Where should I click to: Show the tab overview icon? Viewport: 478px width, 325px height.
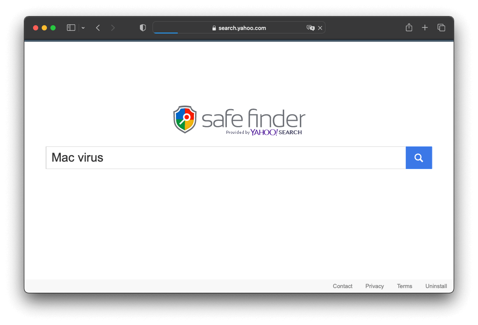441,28
